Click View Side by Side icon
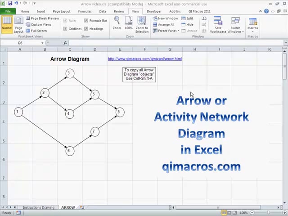Viewport: 288px width, 216px height. [x=204, y=18]
